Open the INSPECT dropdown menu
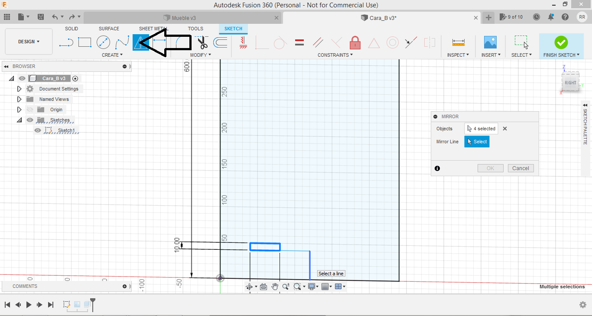 coord(458,55)
